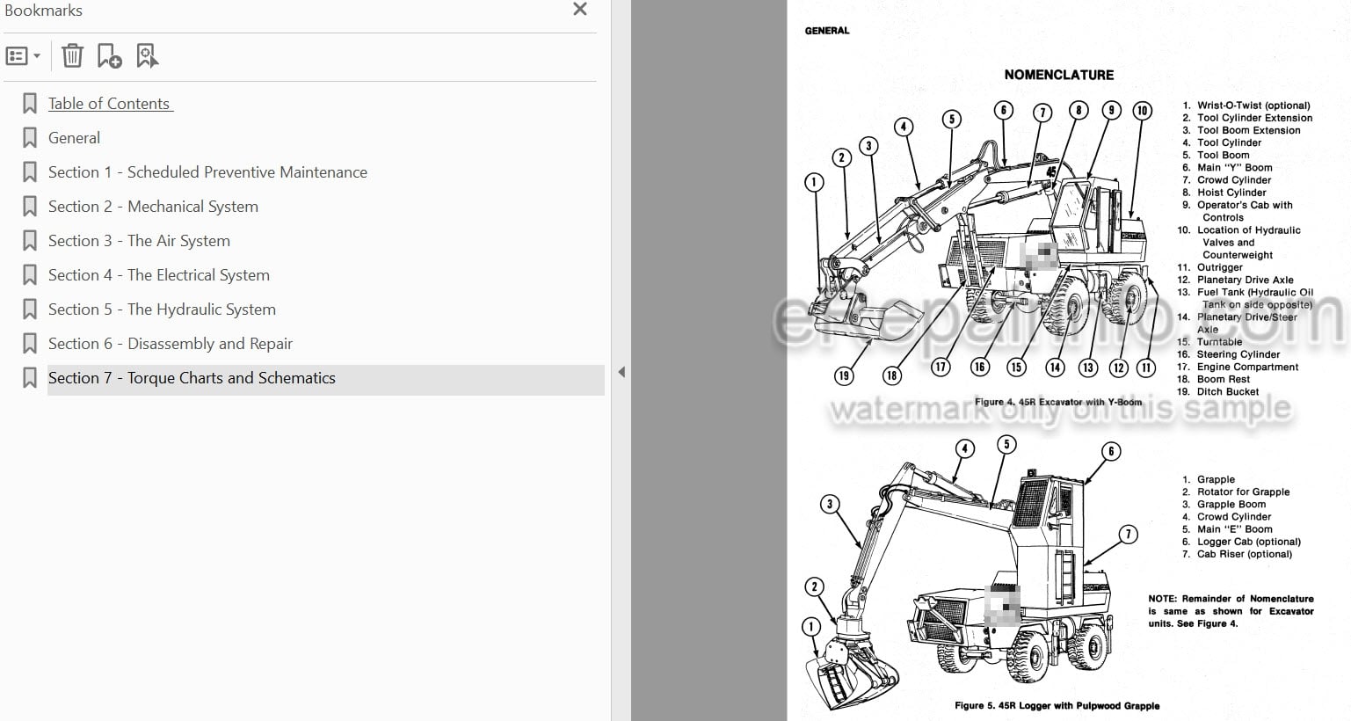Jump to Section 2 - Mechanical System
The image size is (1351, 721).
tap(153, 207)
